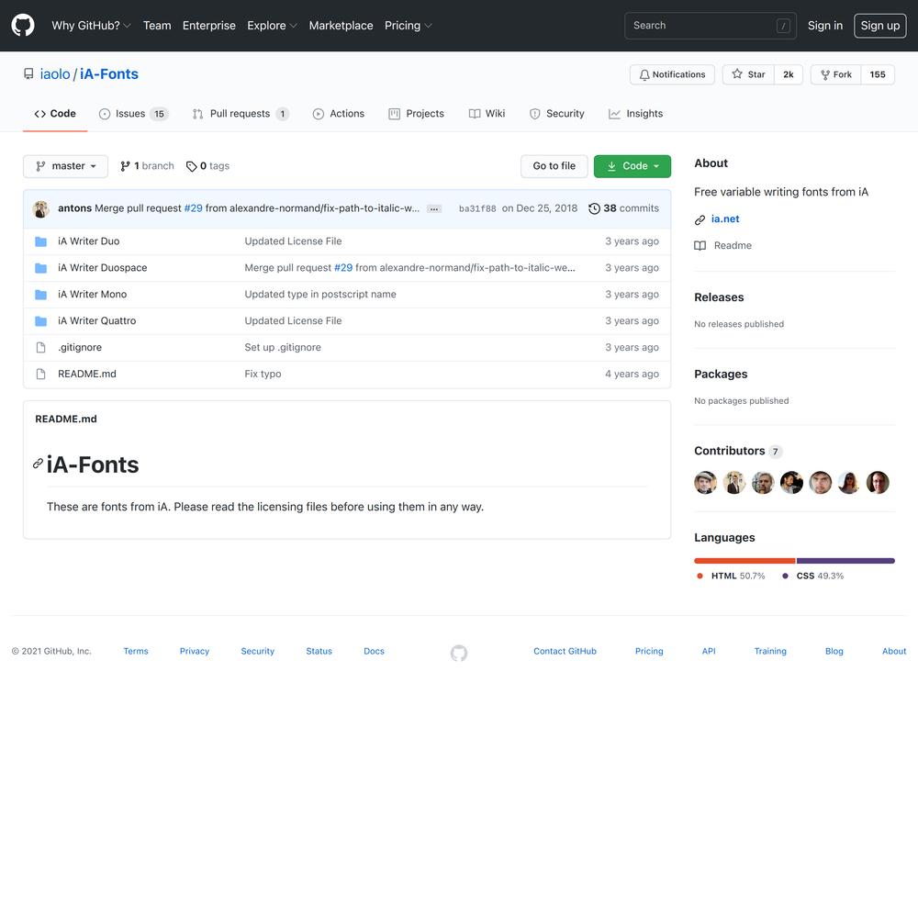Click the Notifications bell button
The image size is (918, 918).
tap(672, 74)
